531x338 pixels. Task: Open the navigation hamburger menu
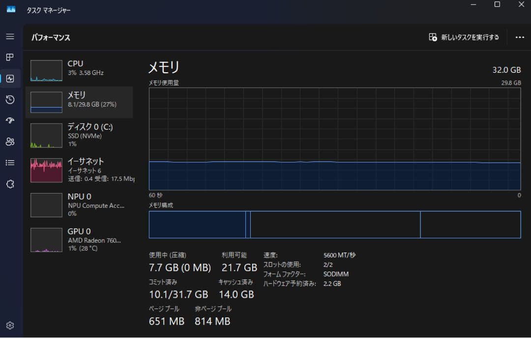coord(10,36)
